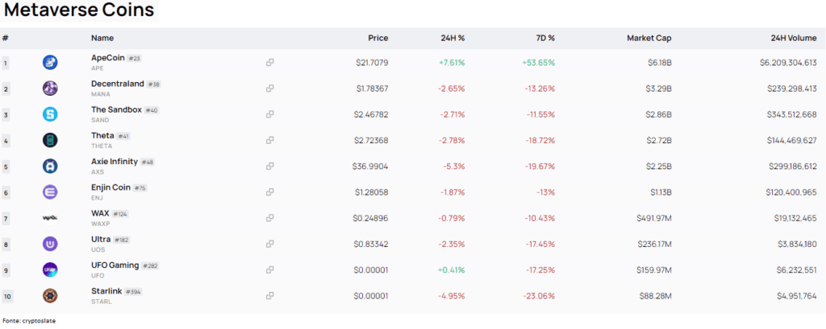Click the copy icon in Starlink row

coord(269,295)
